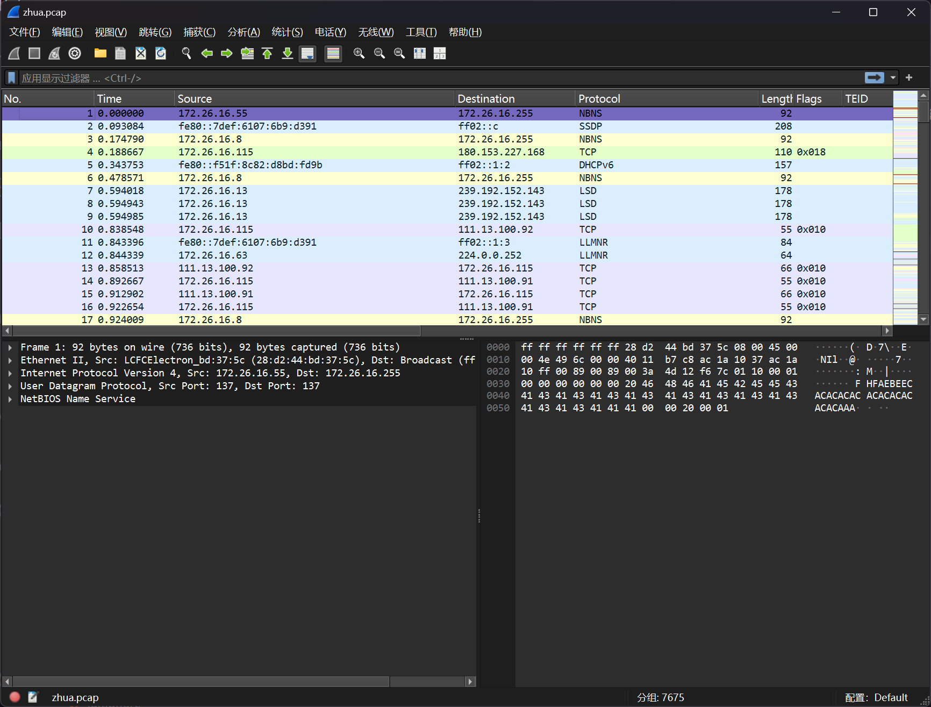Restart the current capture
This screenshot has height=707, width=931.
coord(54,53)
